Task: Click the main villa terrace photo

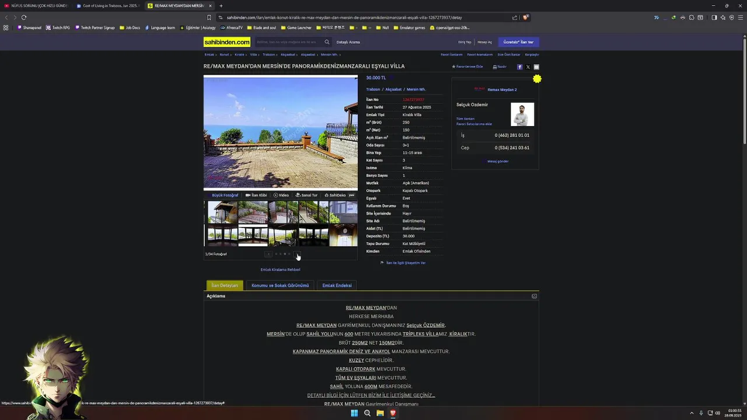Action: 281,132
